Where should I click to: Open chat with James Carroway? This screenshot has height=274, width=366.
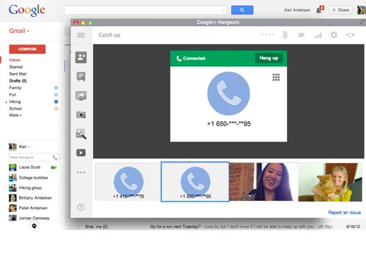pyautogui.click(x=34, y=218)
